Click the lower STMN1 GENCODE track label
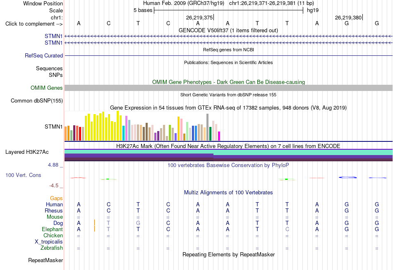The width and height of the screenshot is (393, 270). click(53, 43)
